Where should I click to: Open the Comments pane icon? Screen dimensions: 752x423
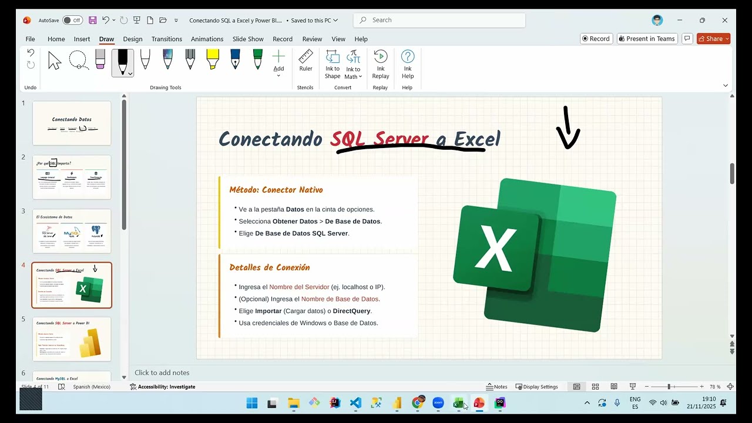[687, 39]
